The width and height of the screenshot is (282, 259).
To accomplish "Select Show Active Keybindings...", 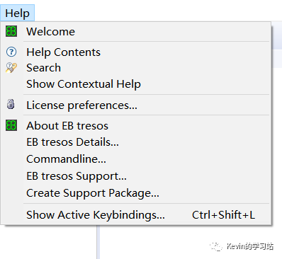I will click(135, 215).
